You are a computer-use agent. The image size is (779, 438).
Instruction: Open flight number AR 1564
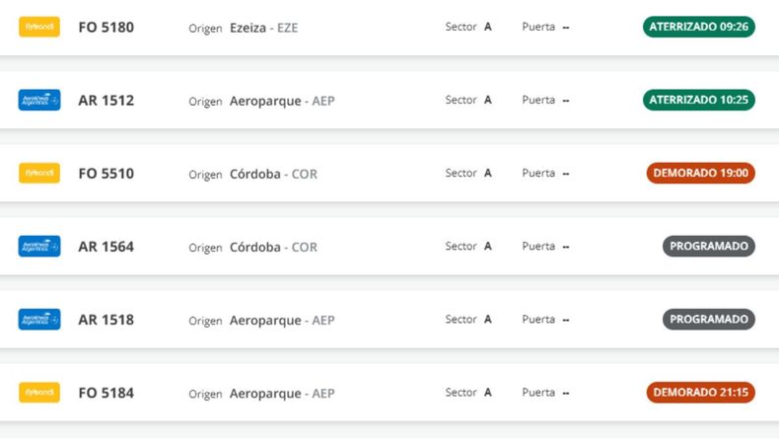(106, 247)
